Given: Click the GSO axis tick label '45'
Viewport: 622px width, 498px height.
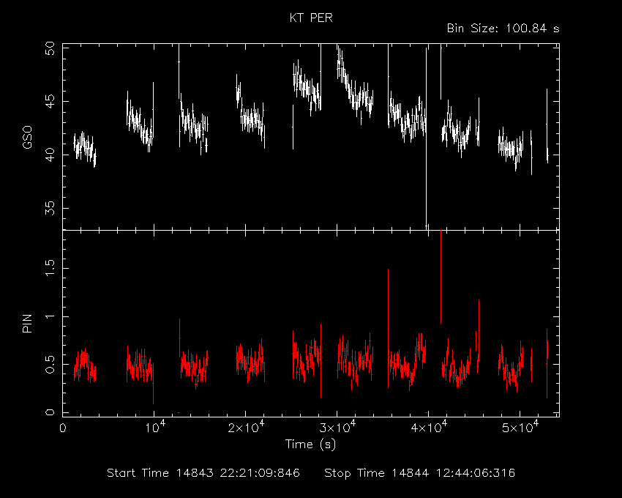Looking at the screenshot, I should coord(50,102).
